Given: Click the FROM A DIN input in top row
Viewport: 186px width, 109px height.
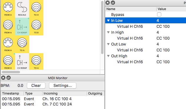Looking at the screenshot, I should click(x=8, y=9).
